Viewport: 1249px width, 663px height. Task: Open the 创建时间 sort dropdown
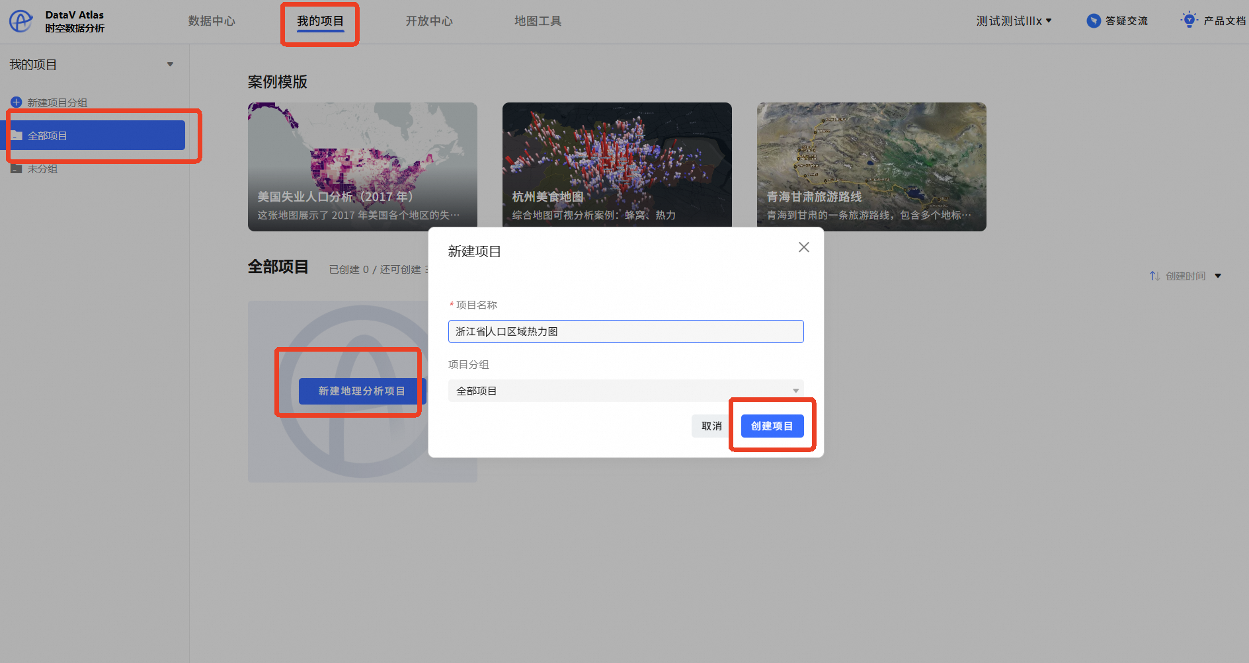1193,276
